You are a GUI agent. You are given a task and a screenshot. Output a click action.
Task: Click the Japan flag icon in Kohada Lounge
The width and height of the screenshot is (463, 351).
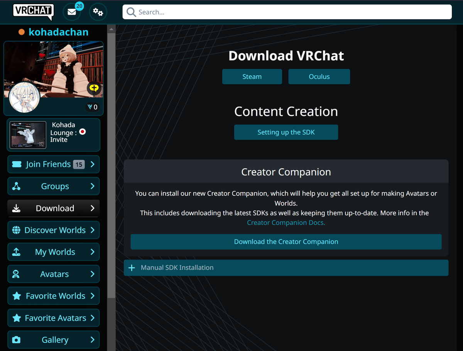[82, 132]
